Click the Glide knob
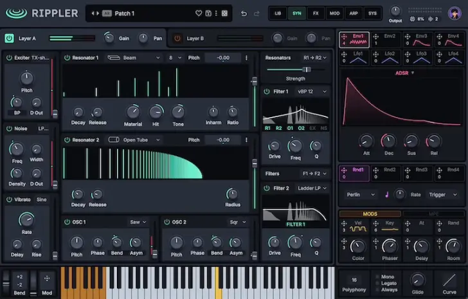468x299 pixels. 417,280
